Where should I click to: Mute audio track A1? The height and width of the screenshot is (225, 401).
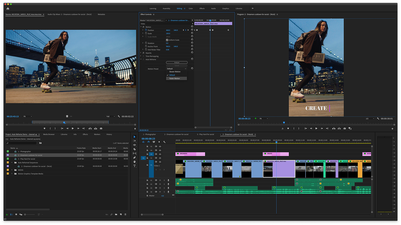[x=160, y=180]
